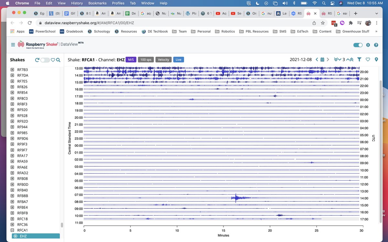Search shakes with magnifier icon
This screenshot has height=242, width=388.
tap(58, 60)
